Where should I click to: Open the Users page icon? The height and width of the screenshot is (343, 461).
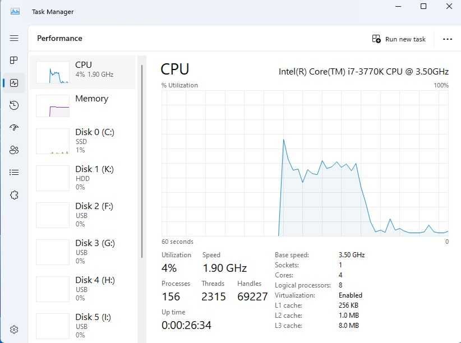tap(14, 150)
